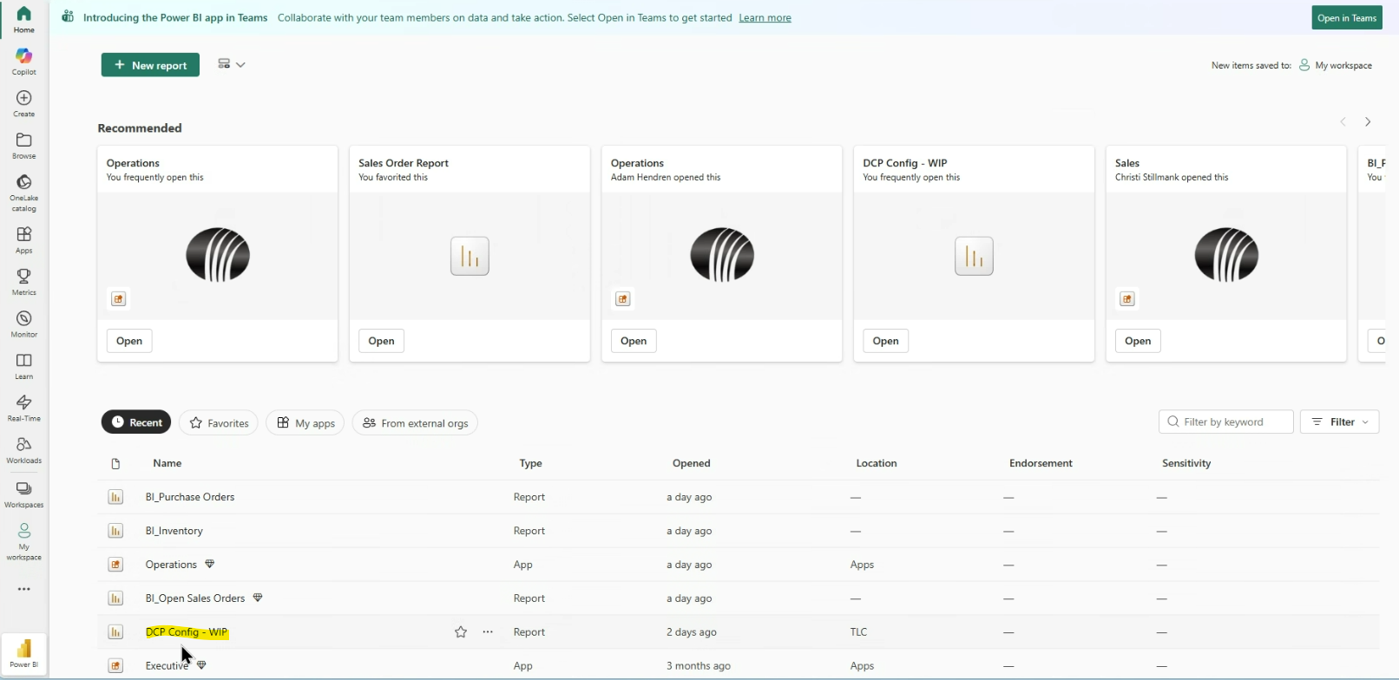Open the OneLake catalog

(24, 193)
